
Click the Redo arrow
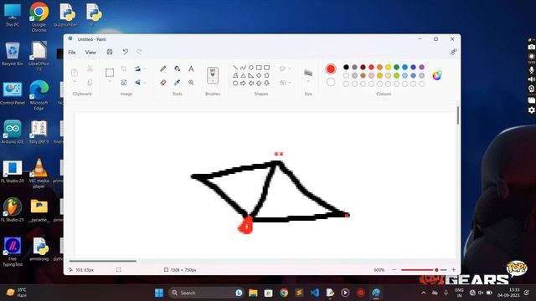pos(139,52)
